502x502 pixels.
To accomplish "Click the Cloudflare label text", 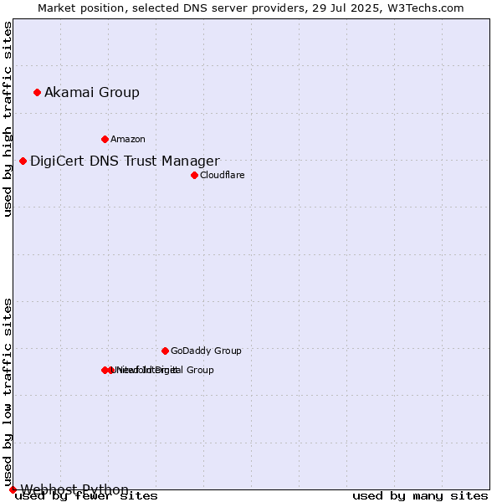I will pos(223,175).
